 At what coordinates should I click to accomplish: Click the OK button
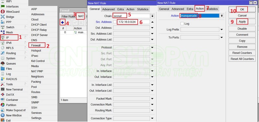tap(242, 9)
